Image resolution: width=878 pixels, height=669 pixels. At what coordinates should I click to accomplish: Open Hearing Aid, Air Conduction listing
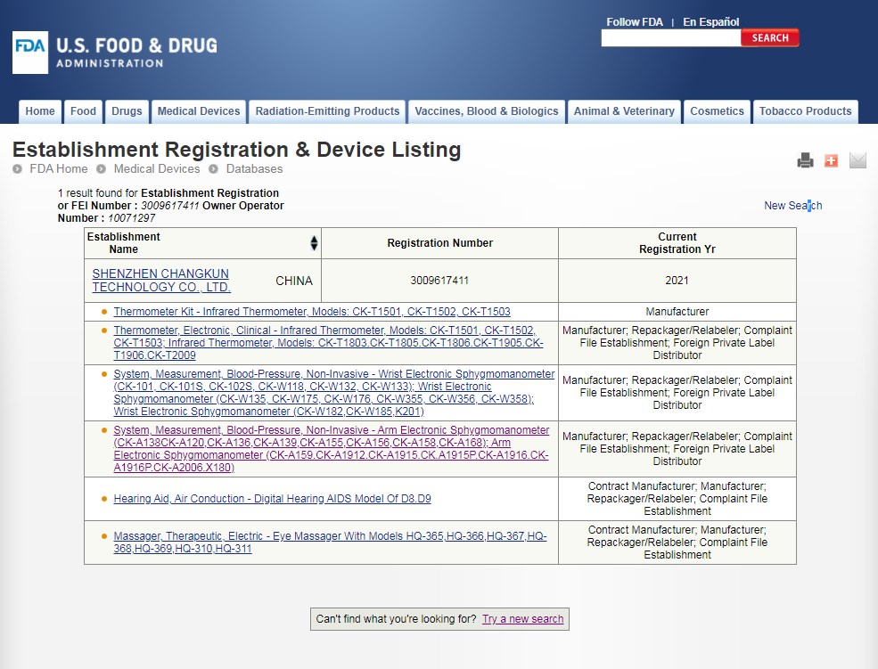coord(272,499)
